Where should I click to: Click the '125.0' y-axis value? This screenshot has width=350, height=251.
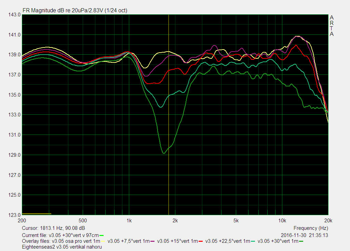point(14,195)
